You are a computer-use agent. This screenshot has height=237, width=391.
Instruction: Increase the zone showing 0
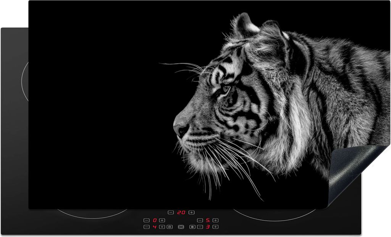pos(162,220)
